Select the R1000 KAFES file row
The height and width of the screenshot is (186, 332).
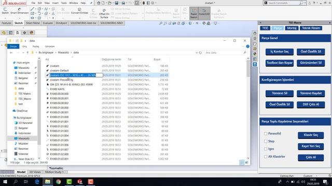[x=107, y=89]
